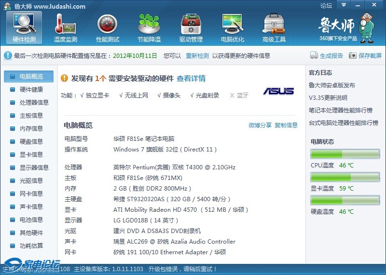Viewport: 386px width, 275px height.
Task: Open the title bar dropdown menu arrow
Action: pyautogui.click(x=344, y=5)
